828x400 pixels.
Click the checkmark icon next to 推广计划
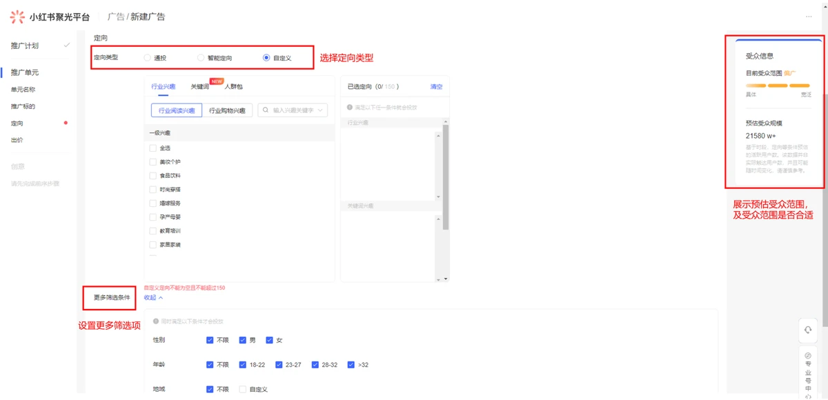click(67, 46)
